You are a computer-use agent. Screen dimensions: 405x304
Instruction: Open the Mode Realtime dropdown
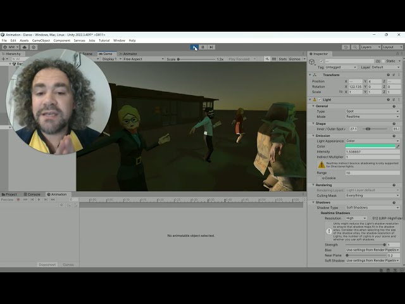pyautogui.click(x=373, y=117)
